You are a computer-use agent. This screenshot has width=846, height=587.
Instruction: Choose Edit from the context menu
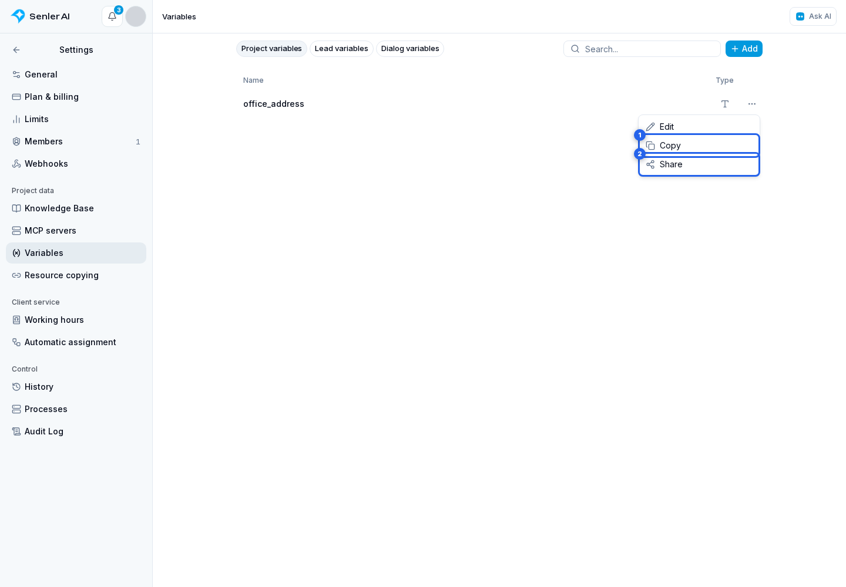pos(699,127)
